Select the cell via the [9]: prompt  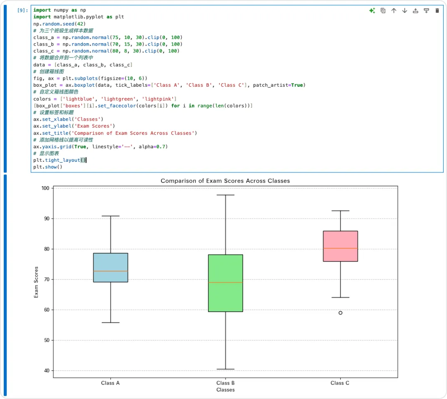(22, 10)
